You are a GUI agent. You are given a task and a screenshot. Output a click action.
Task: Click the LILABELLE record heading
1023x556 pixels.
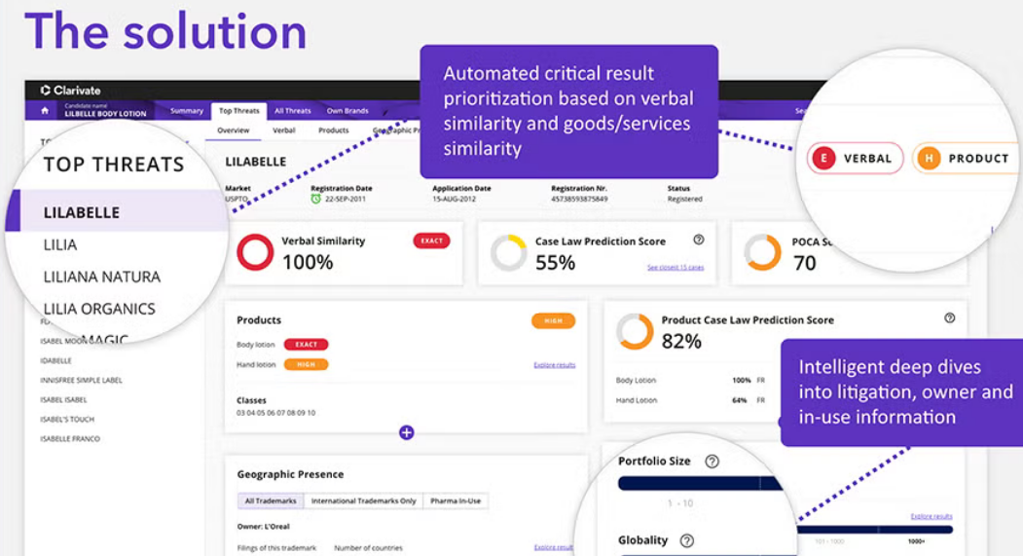(x=256, y=162)
